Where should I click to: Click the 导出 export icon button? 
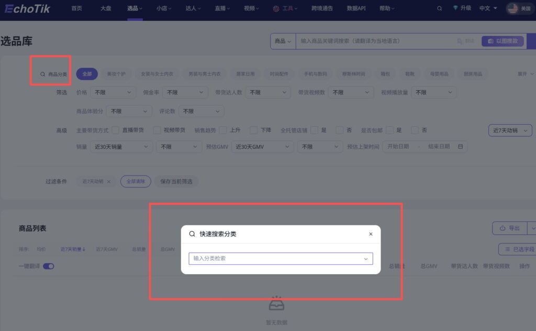pyautogui.click(x=502, y=228)
